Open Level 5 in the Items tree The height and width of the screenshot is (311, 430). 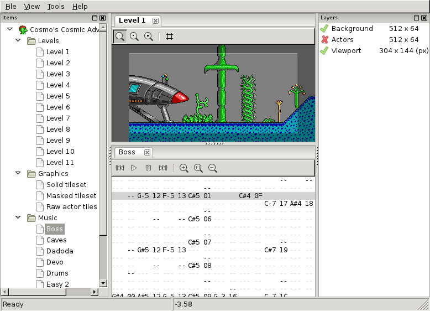click(x=58, y=96)
